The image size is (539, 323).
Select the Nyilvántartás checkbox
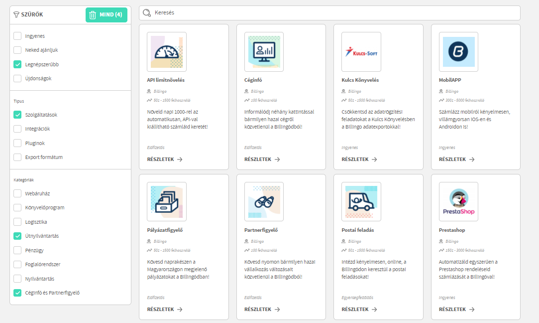17,279
